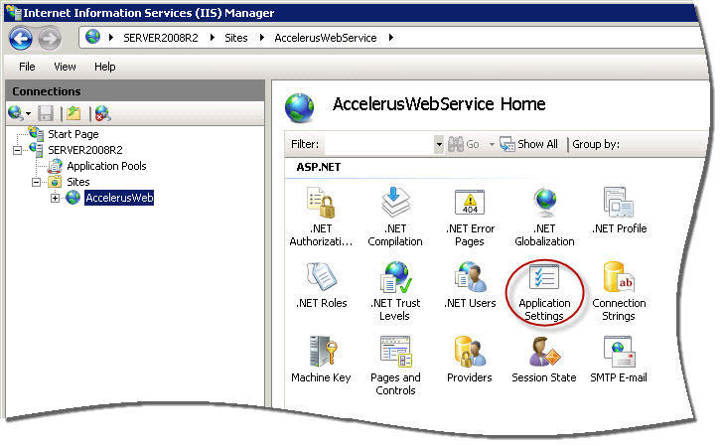Image resolution: width=721 pixels, height=446 pixels.
Task: Open the Filter dropdown arrow
Action: tap(439, 144)
